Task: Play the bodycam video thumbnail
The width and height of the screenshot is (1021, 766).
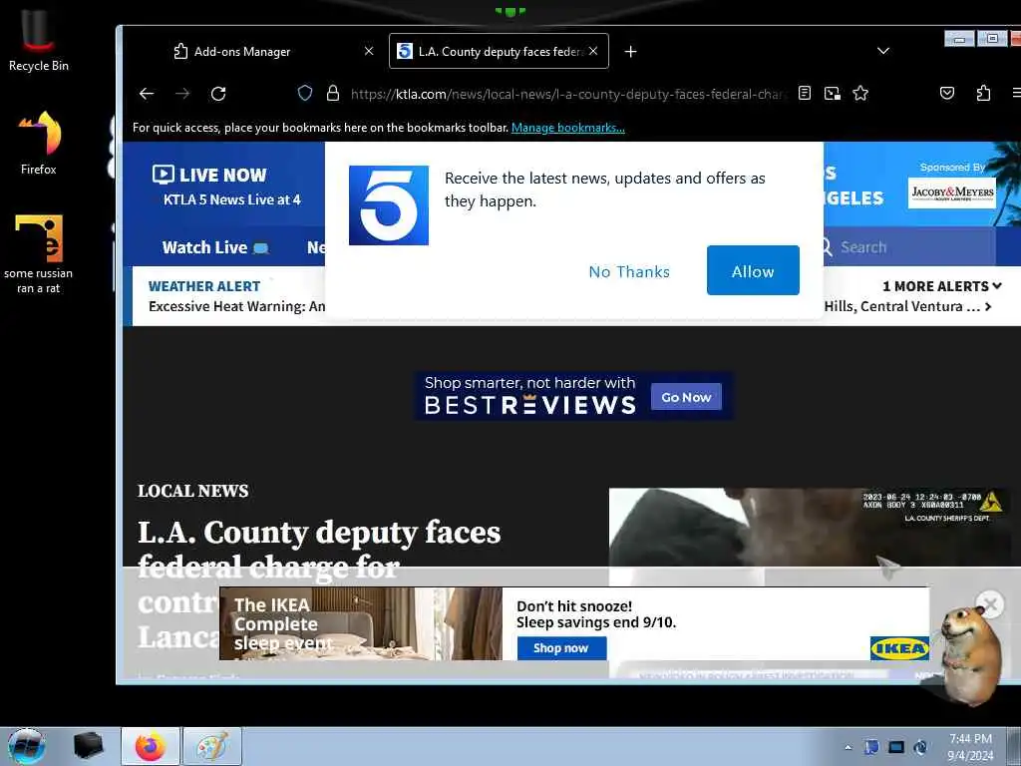Action: coord(810,528)
